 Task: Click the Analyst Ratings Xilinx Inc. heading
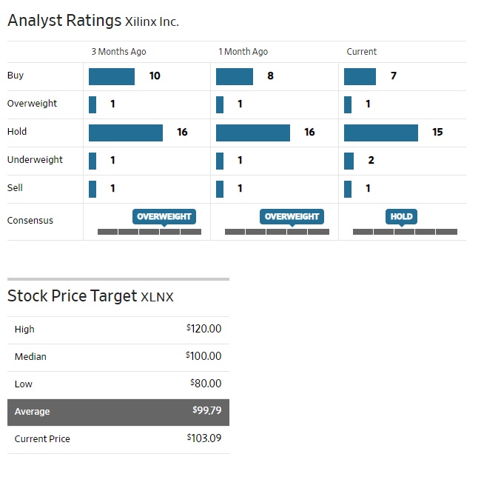(93, 21)
